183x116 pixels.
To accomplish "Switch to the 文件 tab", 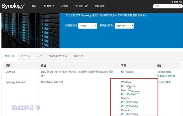I will 40,56.
